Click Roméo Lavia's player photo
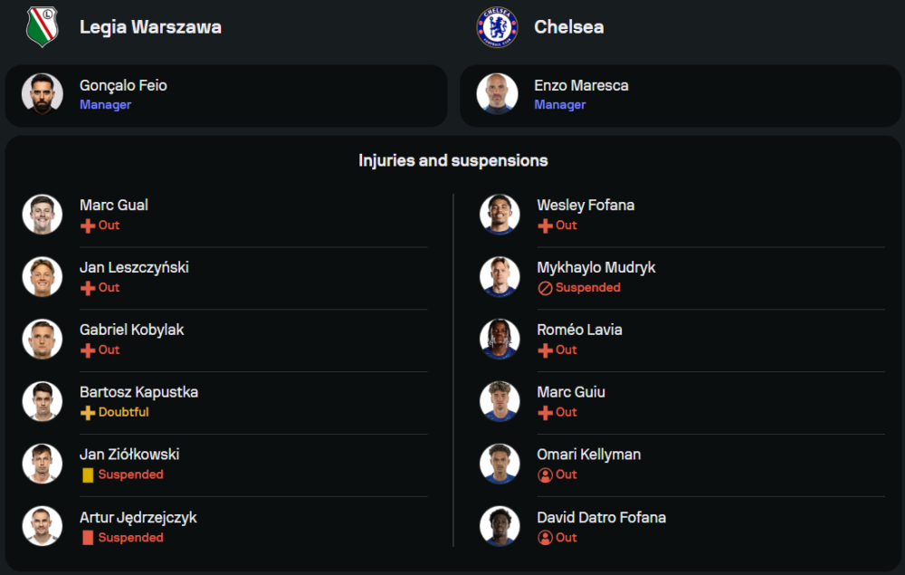This screenshot has width=905, height=575. [500, 339]
